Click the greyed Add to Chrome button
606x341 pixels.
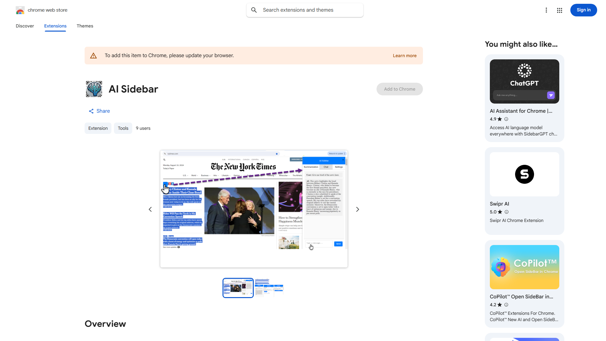[x=399, y=89]
